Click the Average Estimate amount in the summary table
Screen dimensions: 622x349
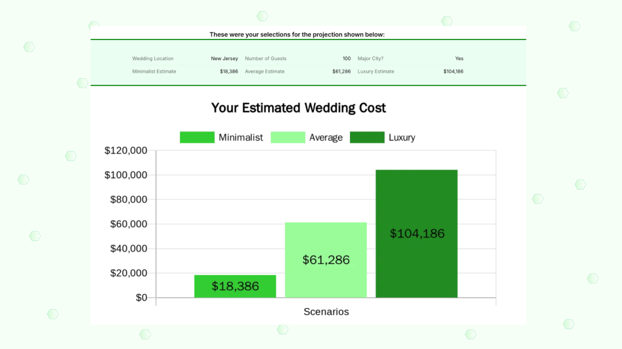pos(341,71)
